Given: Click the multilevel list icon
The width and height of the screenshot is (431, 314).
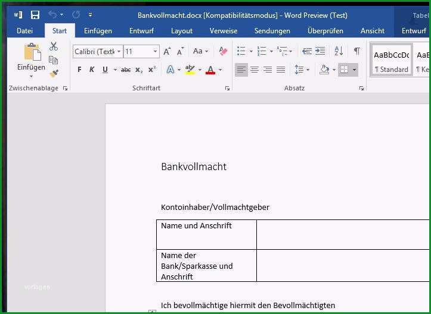Looking at the screenshot, I should click(x=282, y=51).
